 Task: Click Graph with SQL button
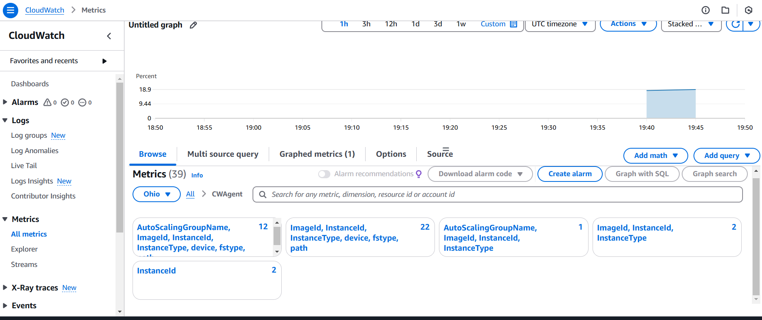pyautogui.click(x=642, y=174)
